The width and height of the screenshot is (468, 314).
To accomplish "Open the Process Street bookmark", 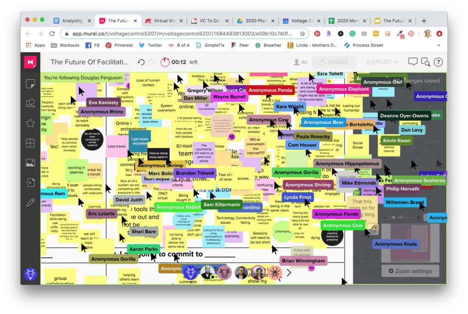I will pyautogui.click(x=363, y=45).
